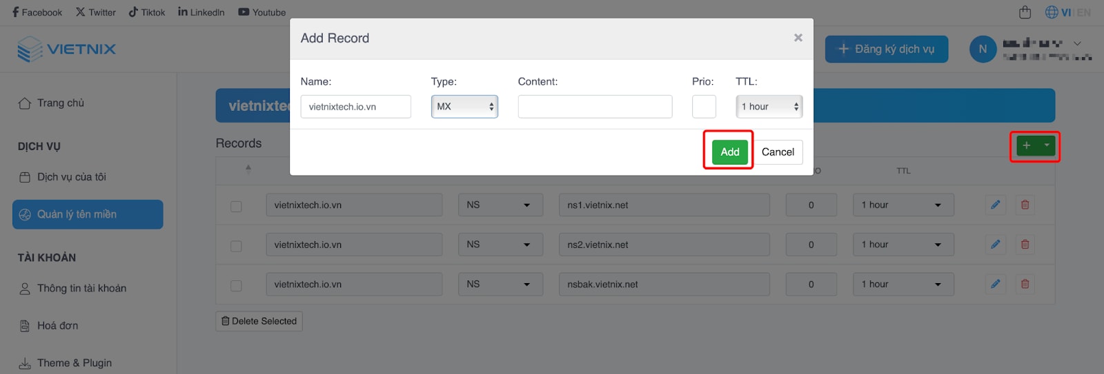Open the Facebook link in top bar
The image size is (1104, 374).
click(37, 12)
